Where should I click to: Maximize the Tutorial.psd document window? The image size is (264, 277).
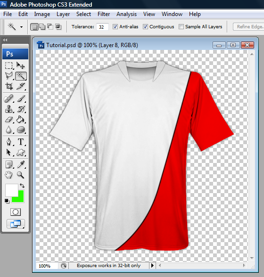(x=233, y=45)
